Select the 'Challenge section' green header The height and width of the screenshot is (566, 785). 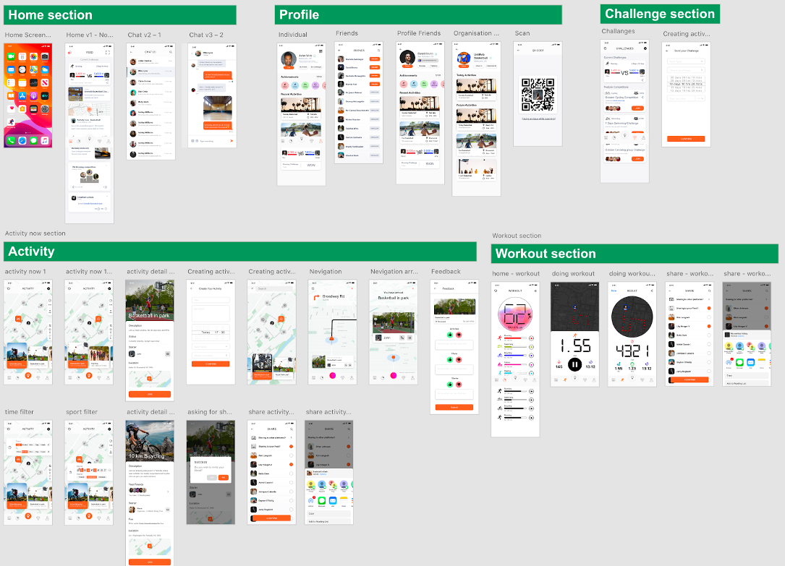point(660,14)
